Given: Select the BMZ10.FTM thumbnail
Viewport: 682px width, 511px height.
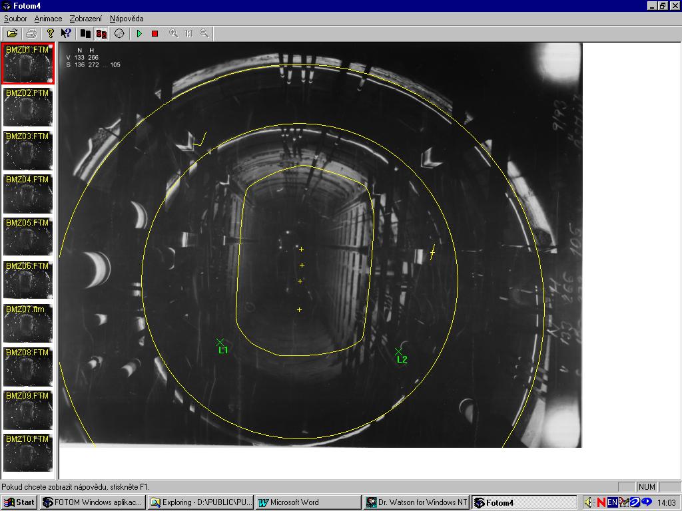Looking at the screenshot, I should coord(27,452).
